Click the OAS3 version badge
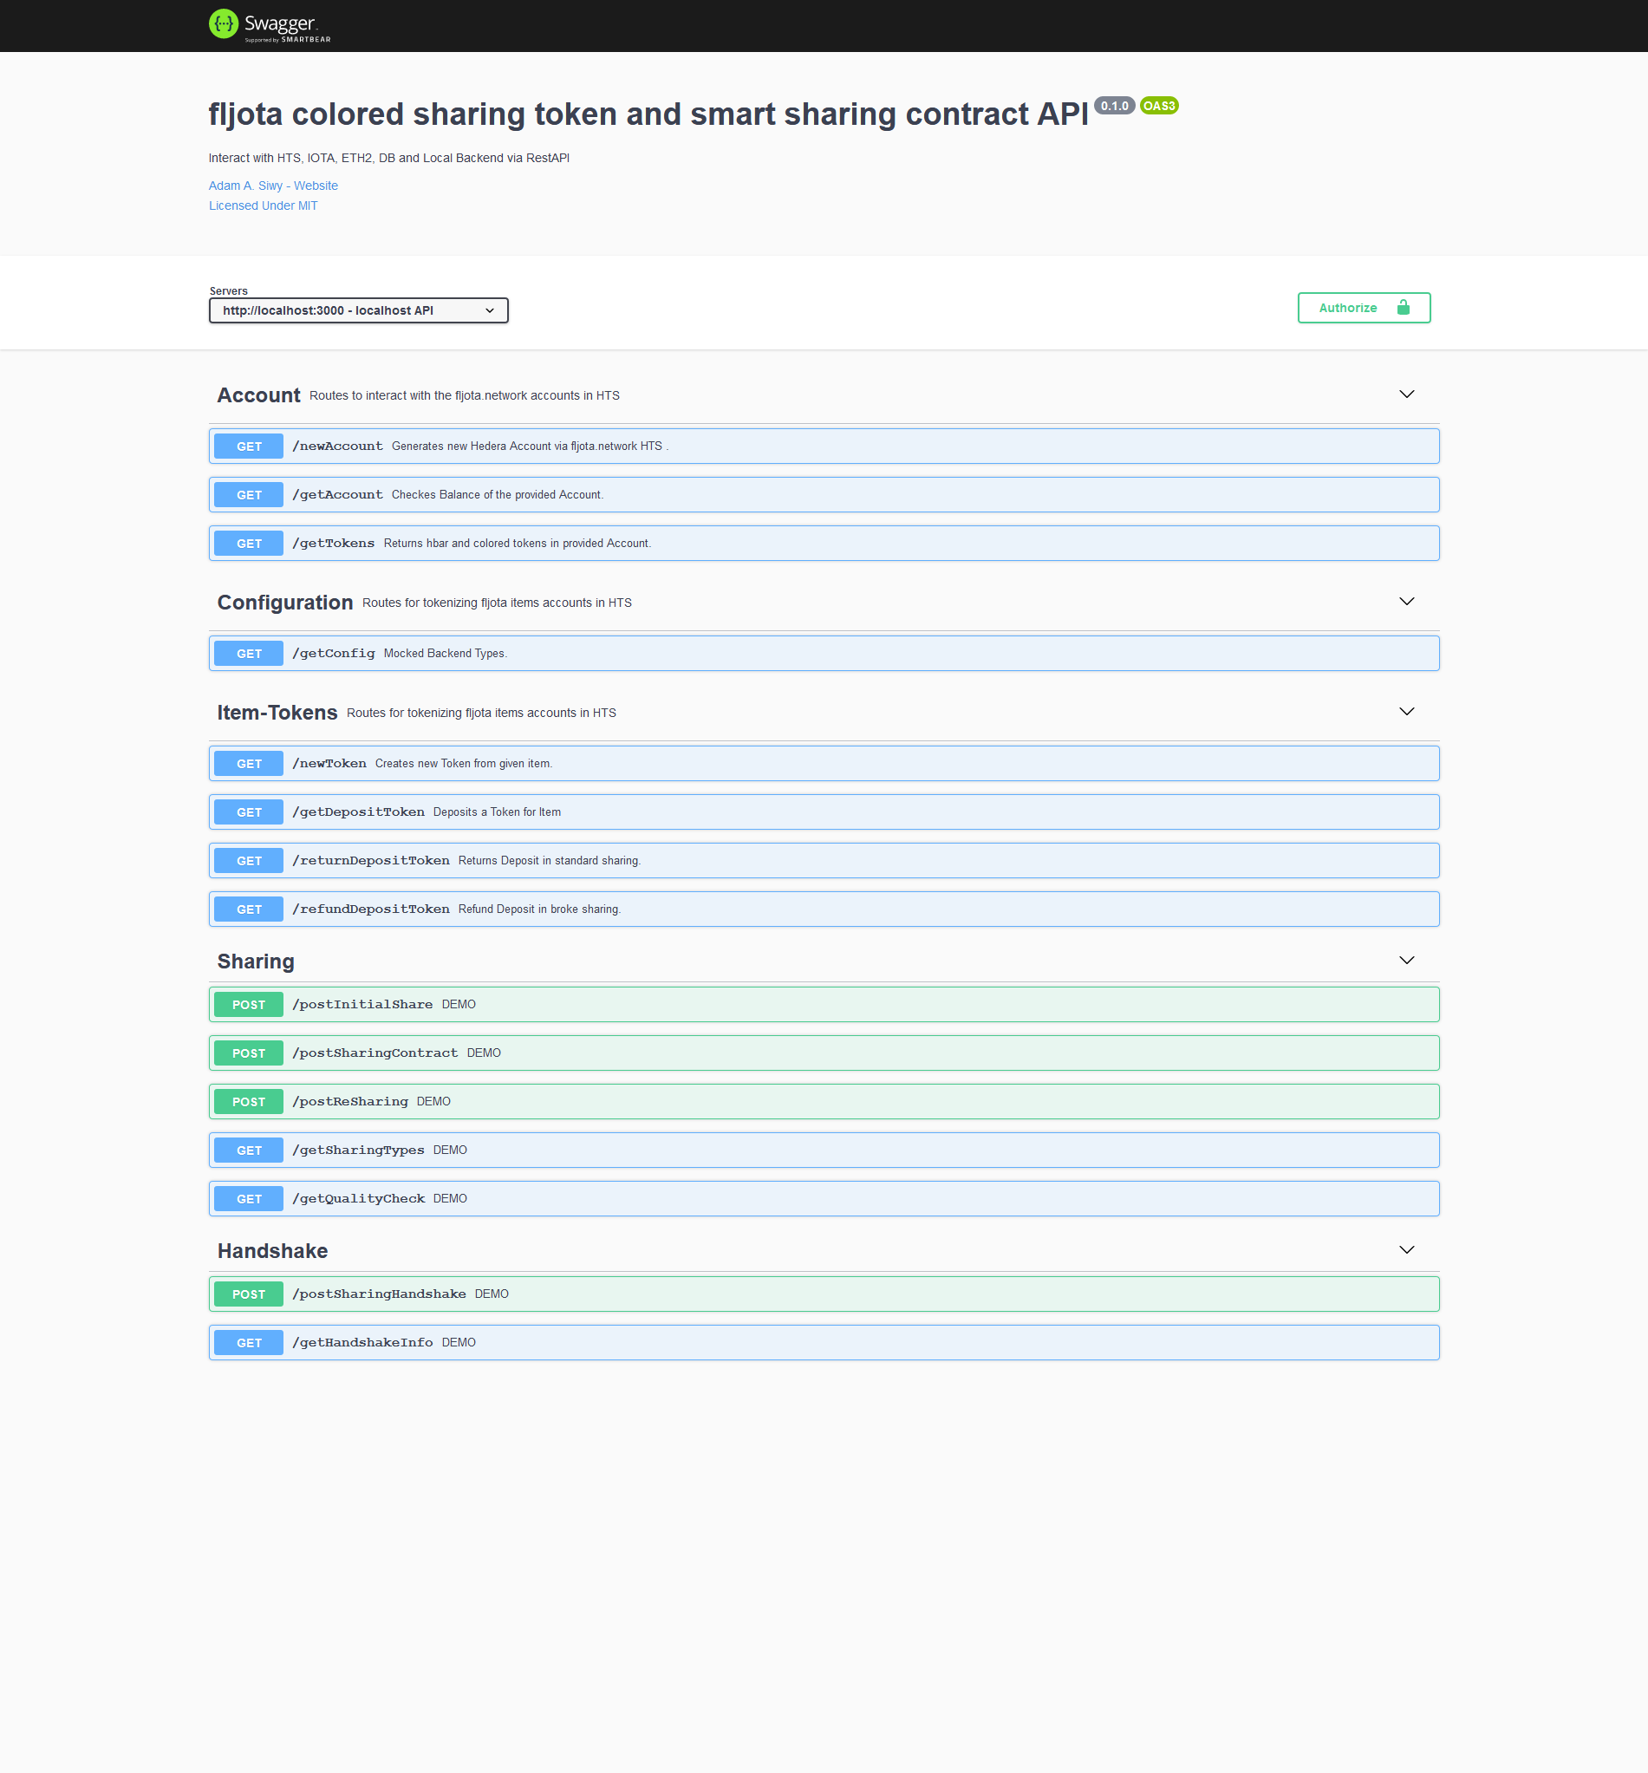This screenshot has height=1773, width=1648. [1158, 106]
